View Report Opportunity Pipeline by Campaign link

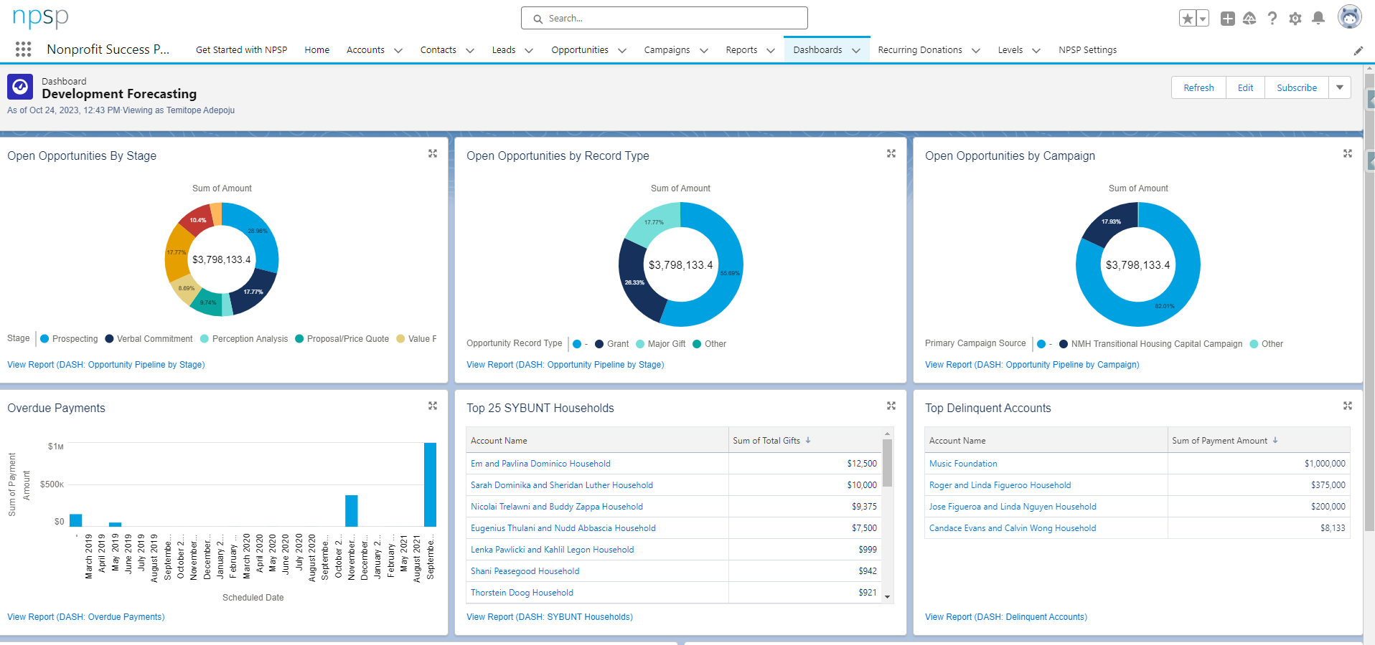click(x=1032, y=365)
